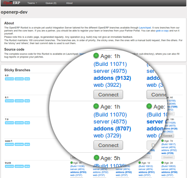Click Connect button below addons (8707)
The image size is (187, 178).
[x=108, y=145]
